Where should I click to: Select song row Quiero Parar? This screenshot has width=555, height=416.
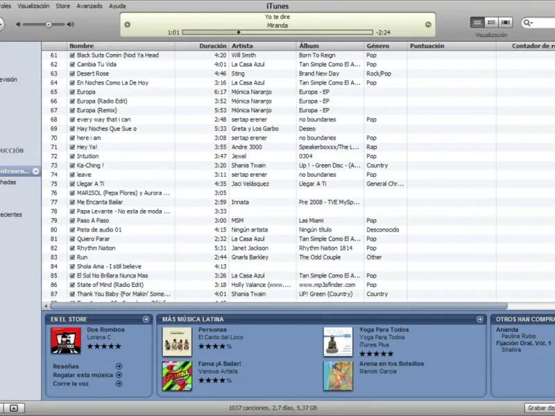pos(298,239)
